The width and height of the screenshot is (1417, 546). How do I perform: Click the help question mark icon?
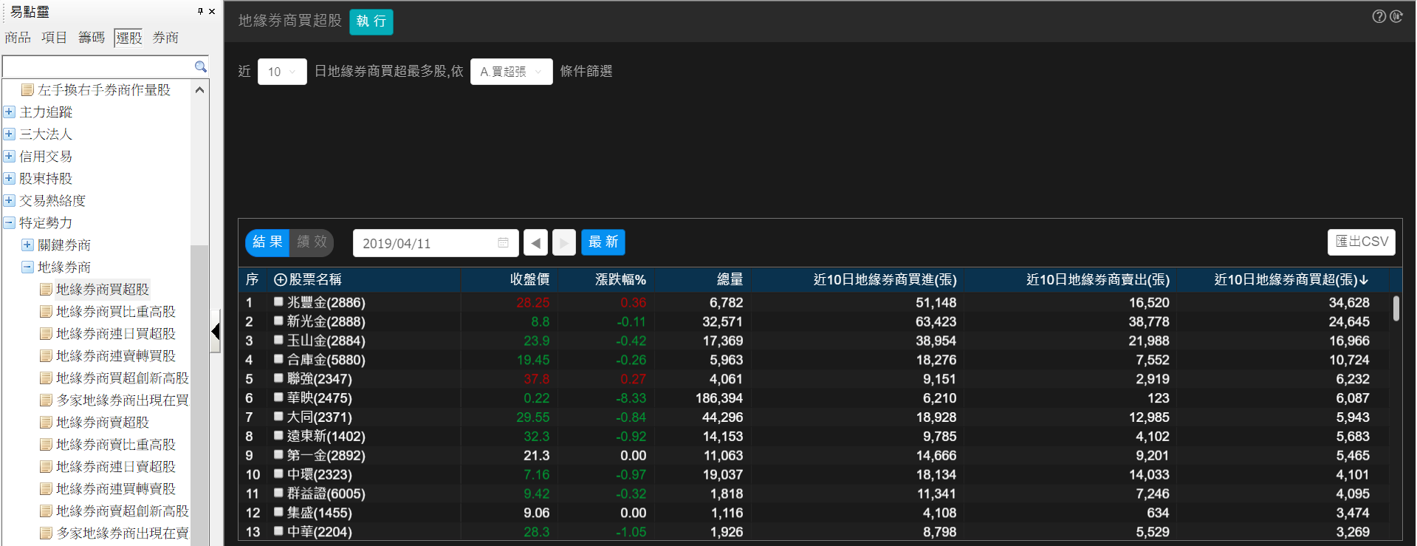(1379, 16)
